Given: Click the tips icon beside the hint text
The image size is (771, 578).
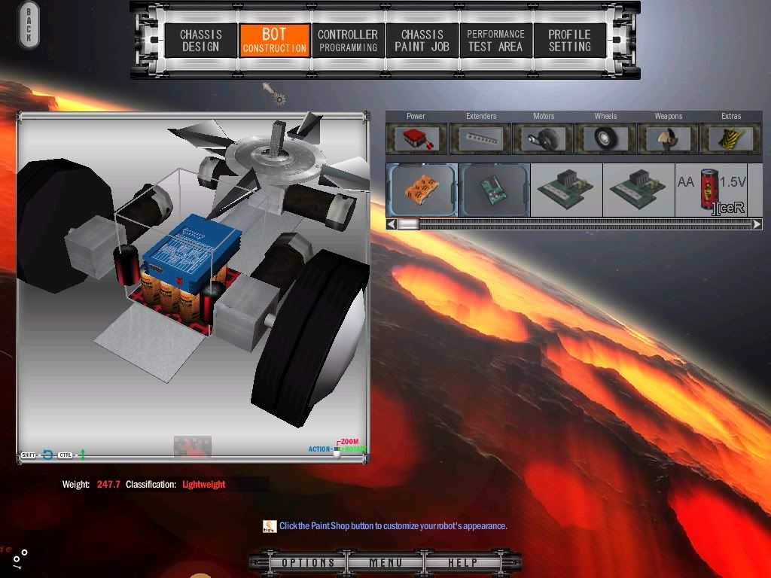Looking at the screenshot, I should [x=270, y=526].
